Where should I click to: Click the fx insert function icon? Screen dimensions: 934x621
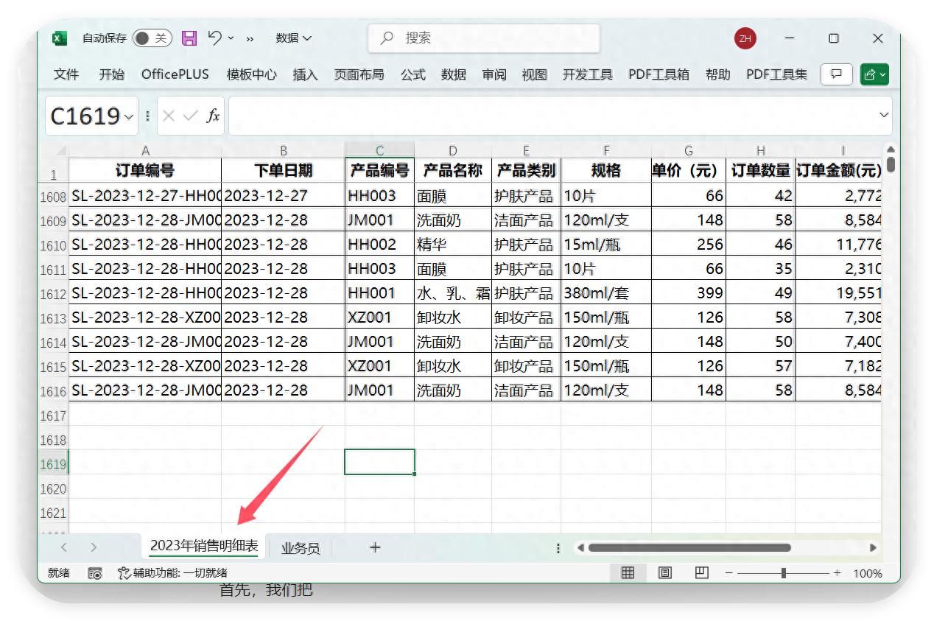[213, 116]
